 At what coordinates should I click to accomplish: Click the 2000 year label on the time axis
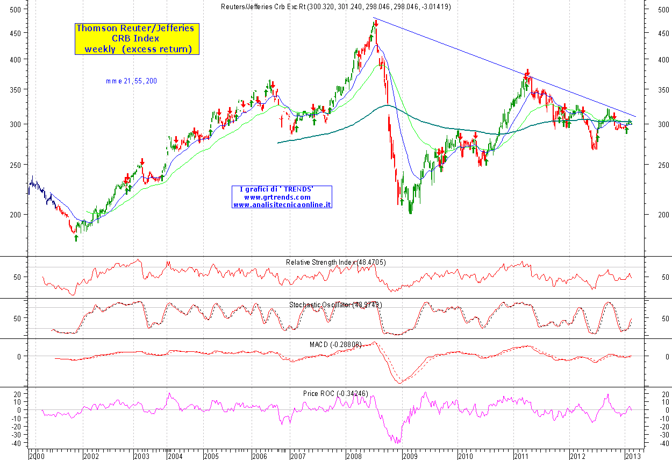pos(38,456)
